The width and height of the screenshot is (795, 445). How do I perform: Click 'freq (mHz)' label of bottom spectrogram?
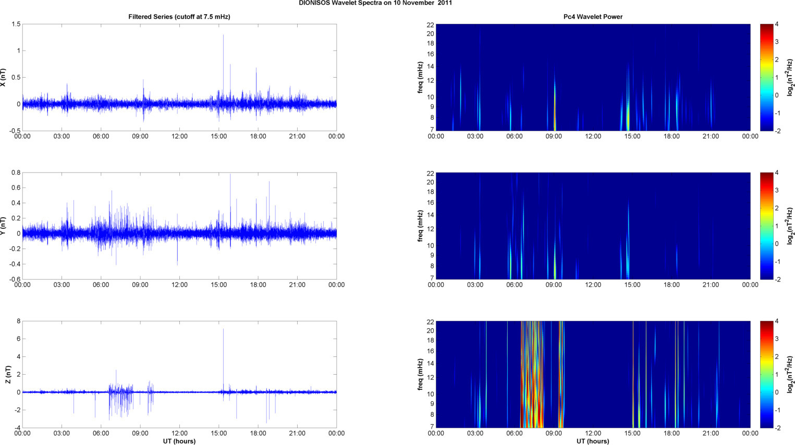click(x=420, y=375)
